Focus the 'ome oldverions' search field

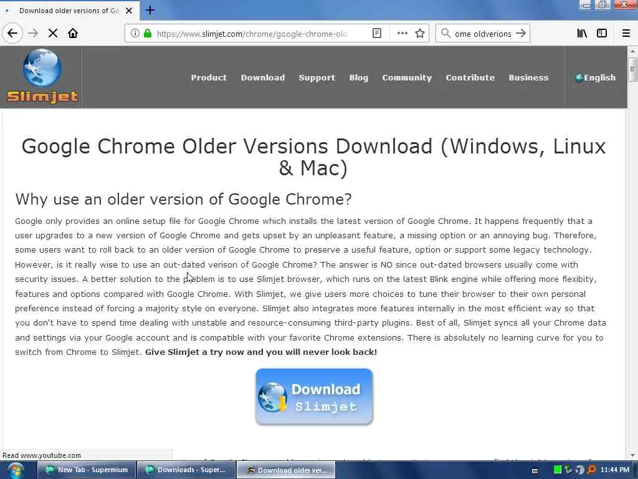[x=483, y=34]
